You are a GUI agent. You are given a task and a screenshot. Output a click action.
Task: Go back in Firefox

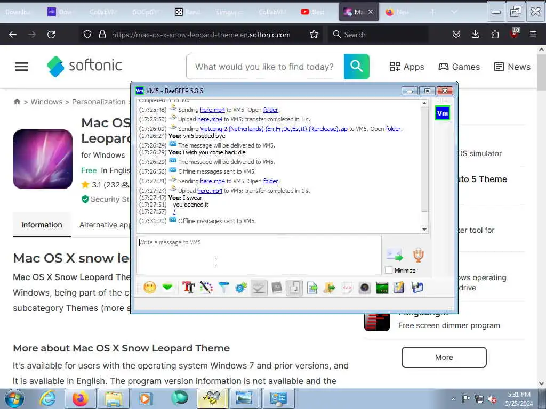coord(13,35)
